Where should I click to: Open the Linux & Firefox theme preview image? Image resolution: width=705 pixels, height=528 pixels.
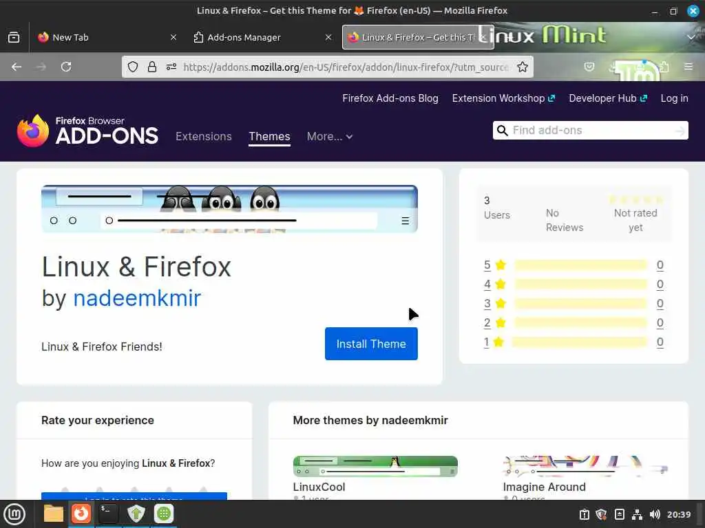pyautogui.click(x=229, y=209)
